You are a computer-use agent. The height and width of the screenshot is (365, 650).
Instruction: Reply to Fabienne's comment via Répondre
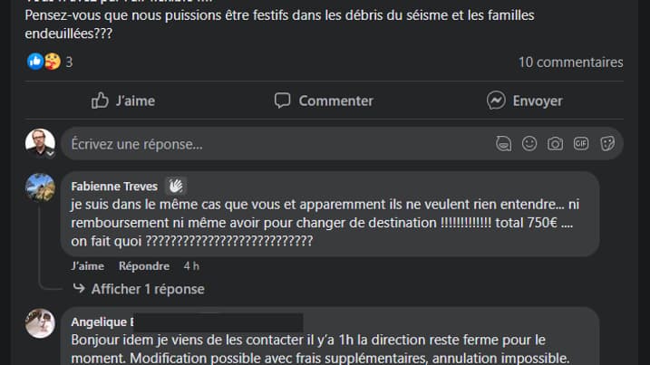(x=143, y=266)
